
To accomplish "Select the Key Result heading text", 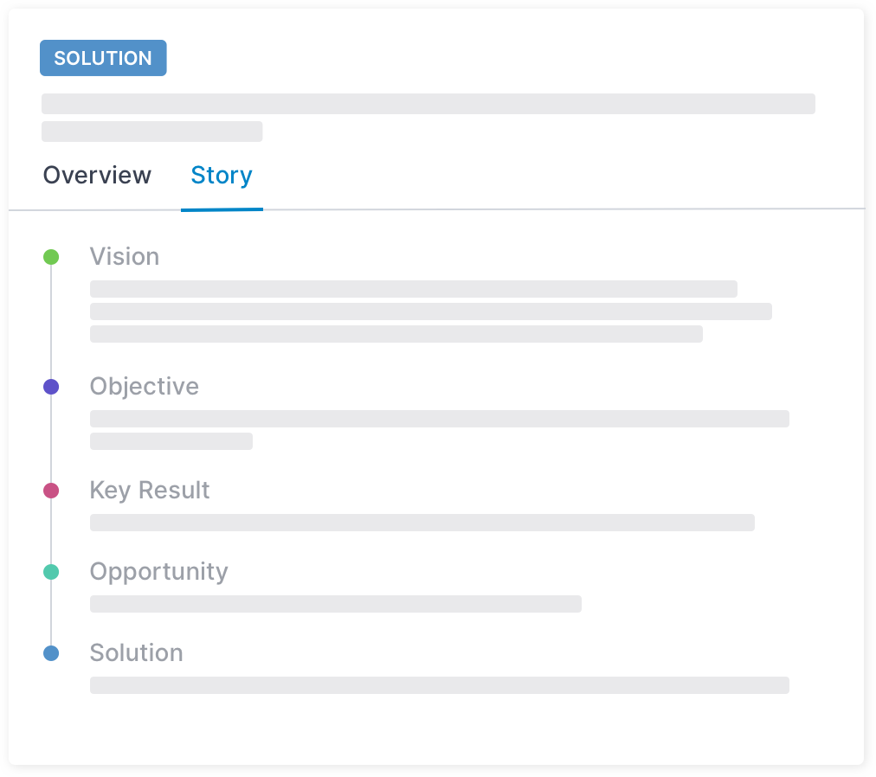I will (150, 490).
